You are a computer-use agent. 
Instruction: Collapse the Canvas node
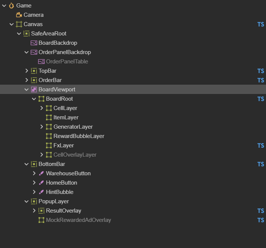pos(12,24)
